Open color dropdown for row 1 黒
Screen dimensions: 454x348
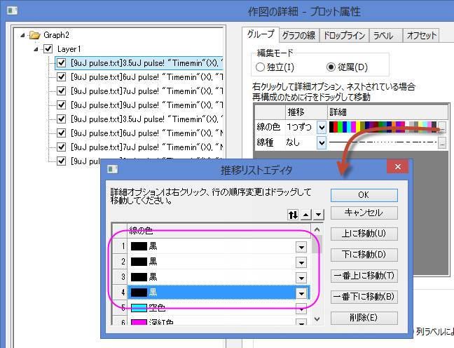(x=301, y=247)
